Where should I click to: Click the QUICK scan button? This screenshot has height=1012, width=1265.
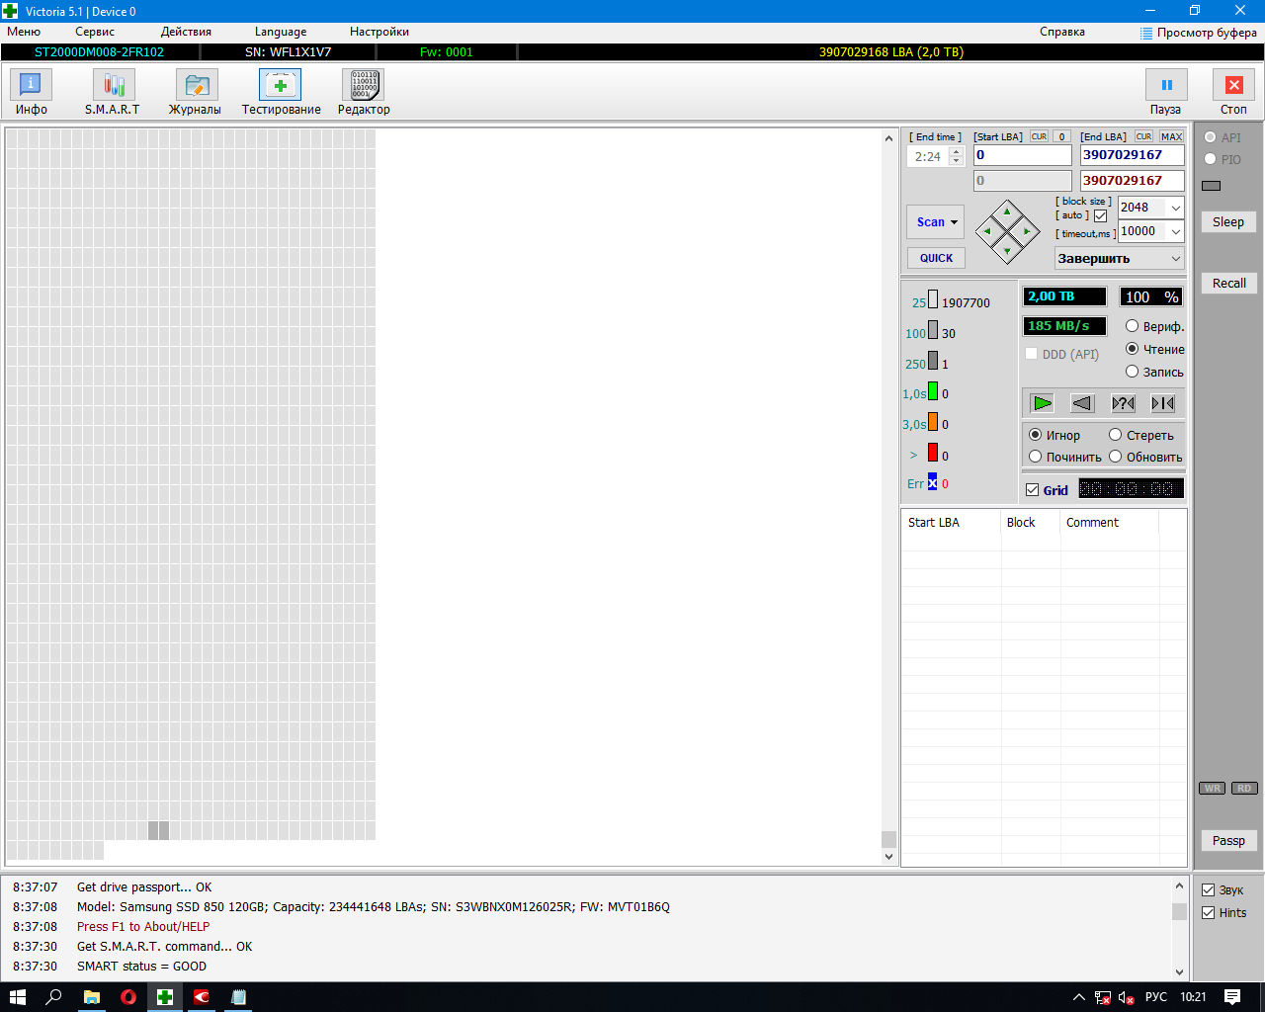tap(936, 258)
